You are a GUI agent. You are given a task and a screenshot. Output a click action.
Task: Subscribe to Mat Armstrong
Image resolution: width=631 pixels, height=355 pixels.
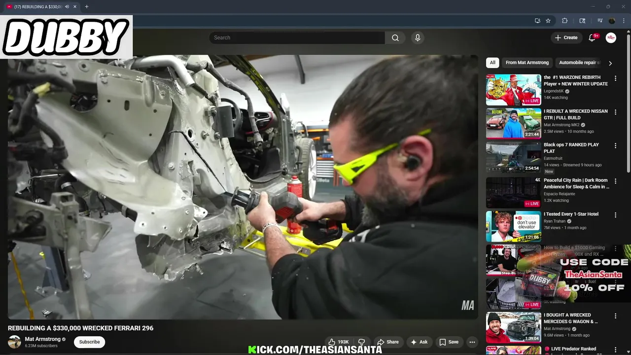(x=89, y=342)
